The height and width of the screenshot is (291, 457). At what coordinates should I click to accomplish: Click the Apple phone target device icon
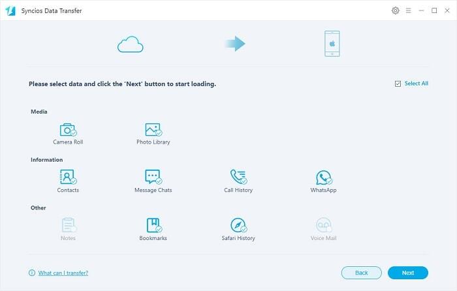[x=332, y=44]
